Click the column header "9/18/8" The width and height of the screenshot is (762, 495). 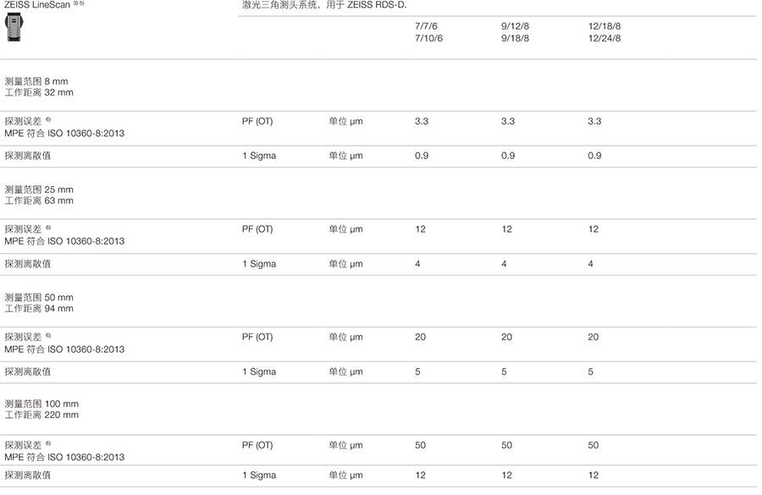[515, 38]
